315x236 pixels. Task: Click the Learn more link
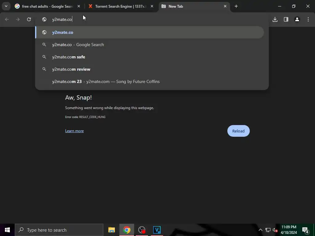tap(74, 131)
